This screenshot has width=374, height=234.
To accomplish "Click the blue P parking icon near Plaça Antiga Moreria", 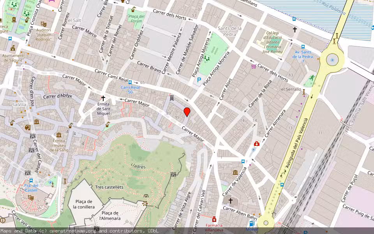I will [x=199, y=79].
